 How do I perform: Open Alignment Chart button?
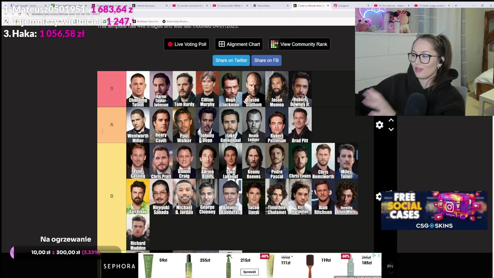(239, 44)
